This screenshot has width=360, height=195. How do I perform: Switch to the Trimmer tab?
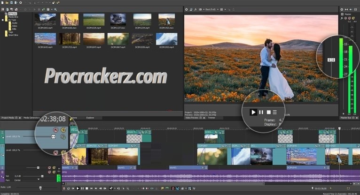(211, 118)
